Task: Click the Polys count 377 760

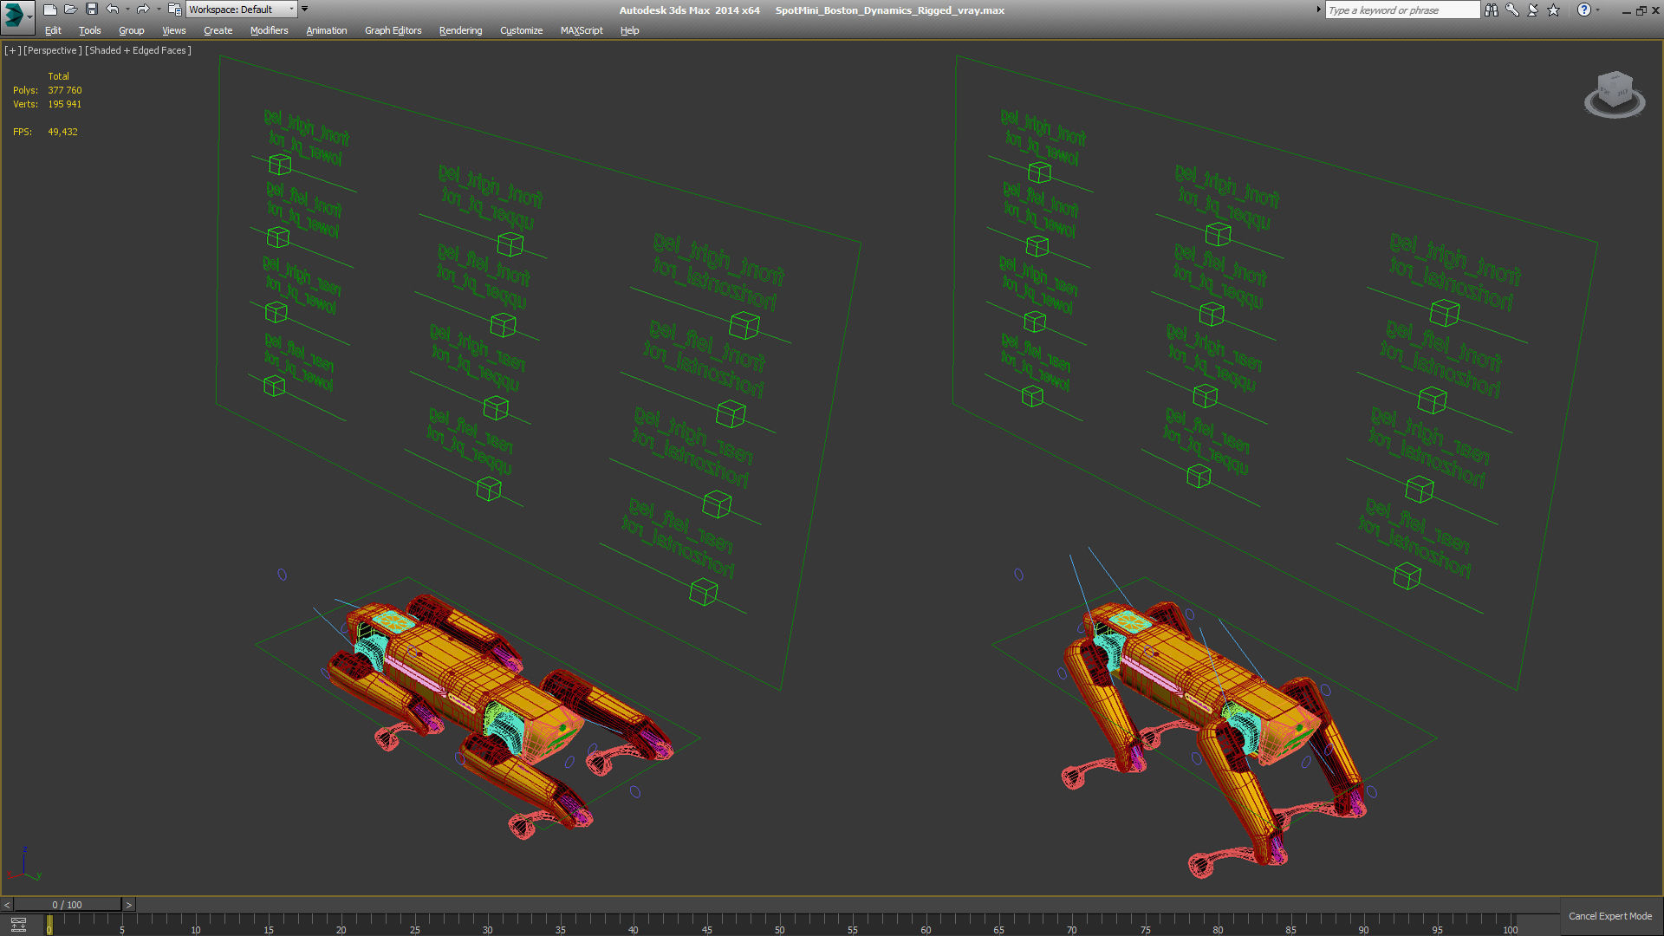Action: tap(65, 90)
